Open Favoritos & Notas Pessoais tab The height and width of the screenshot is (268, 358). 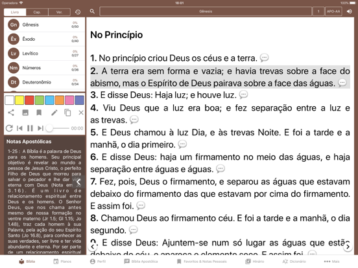(202, 262)
